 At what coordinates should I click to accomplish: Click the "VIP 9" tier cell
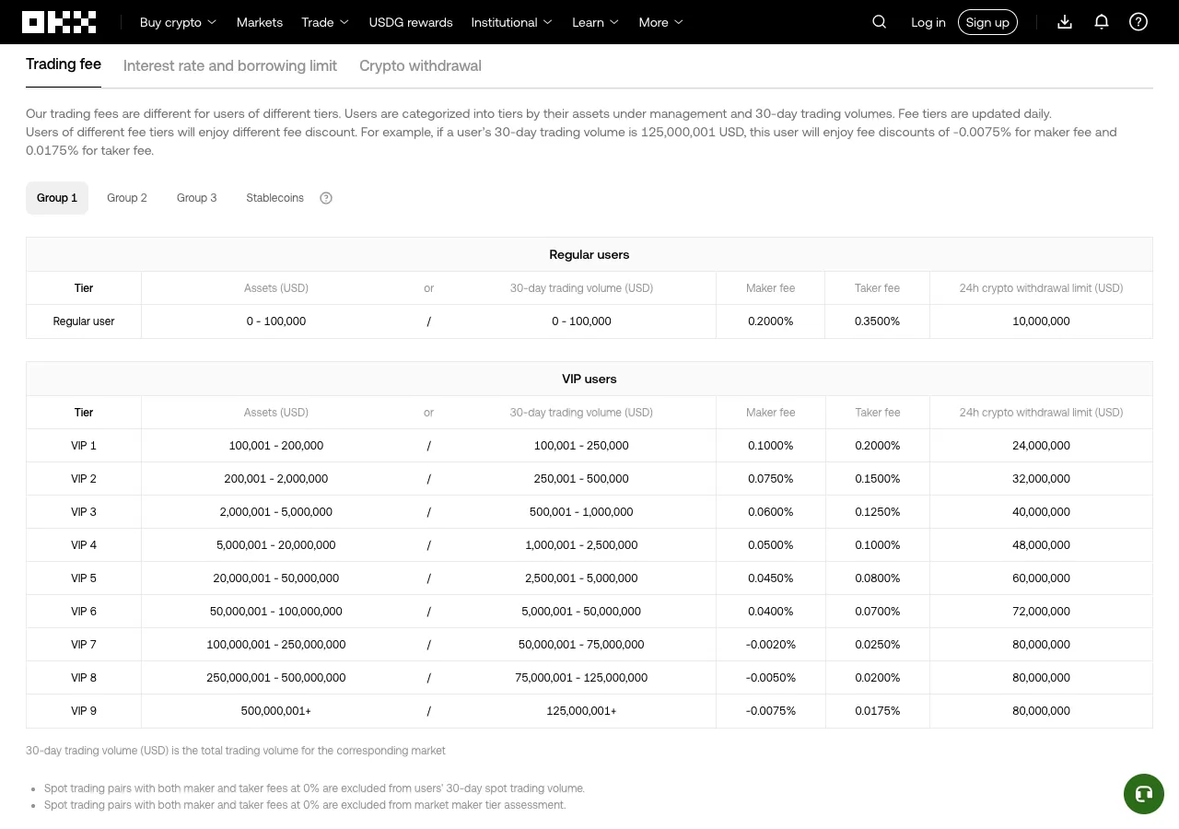tap(84, 711)
